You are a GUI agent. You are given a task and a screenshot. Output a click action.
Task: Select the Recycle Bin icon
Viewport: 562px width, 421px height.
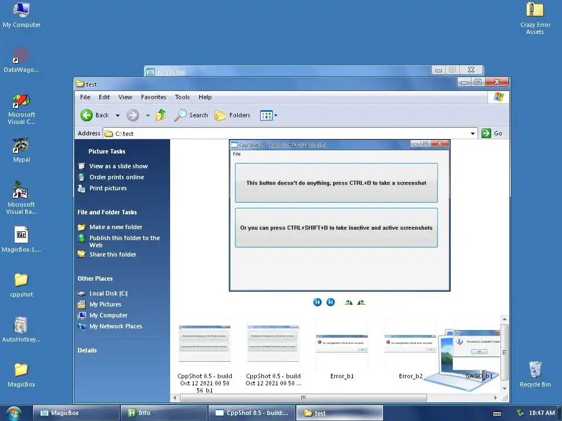[535, 374]
